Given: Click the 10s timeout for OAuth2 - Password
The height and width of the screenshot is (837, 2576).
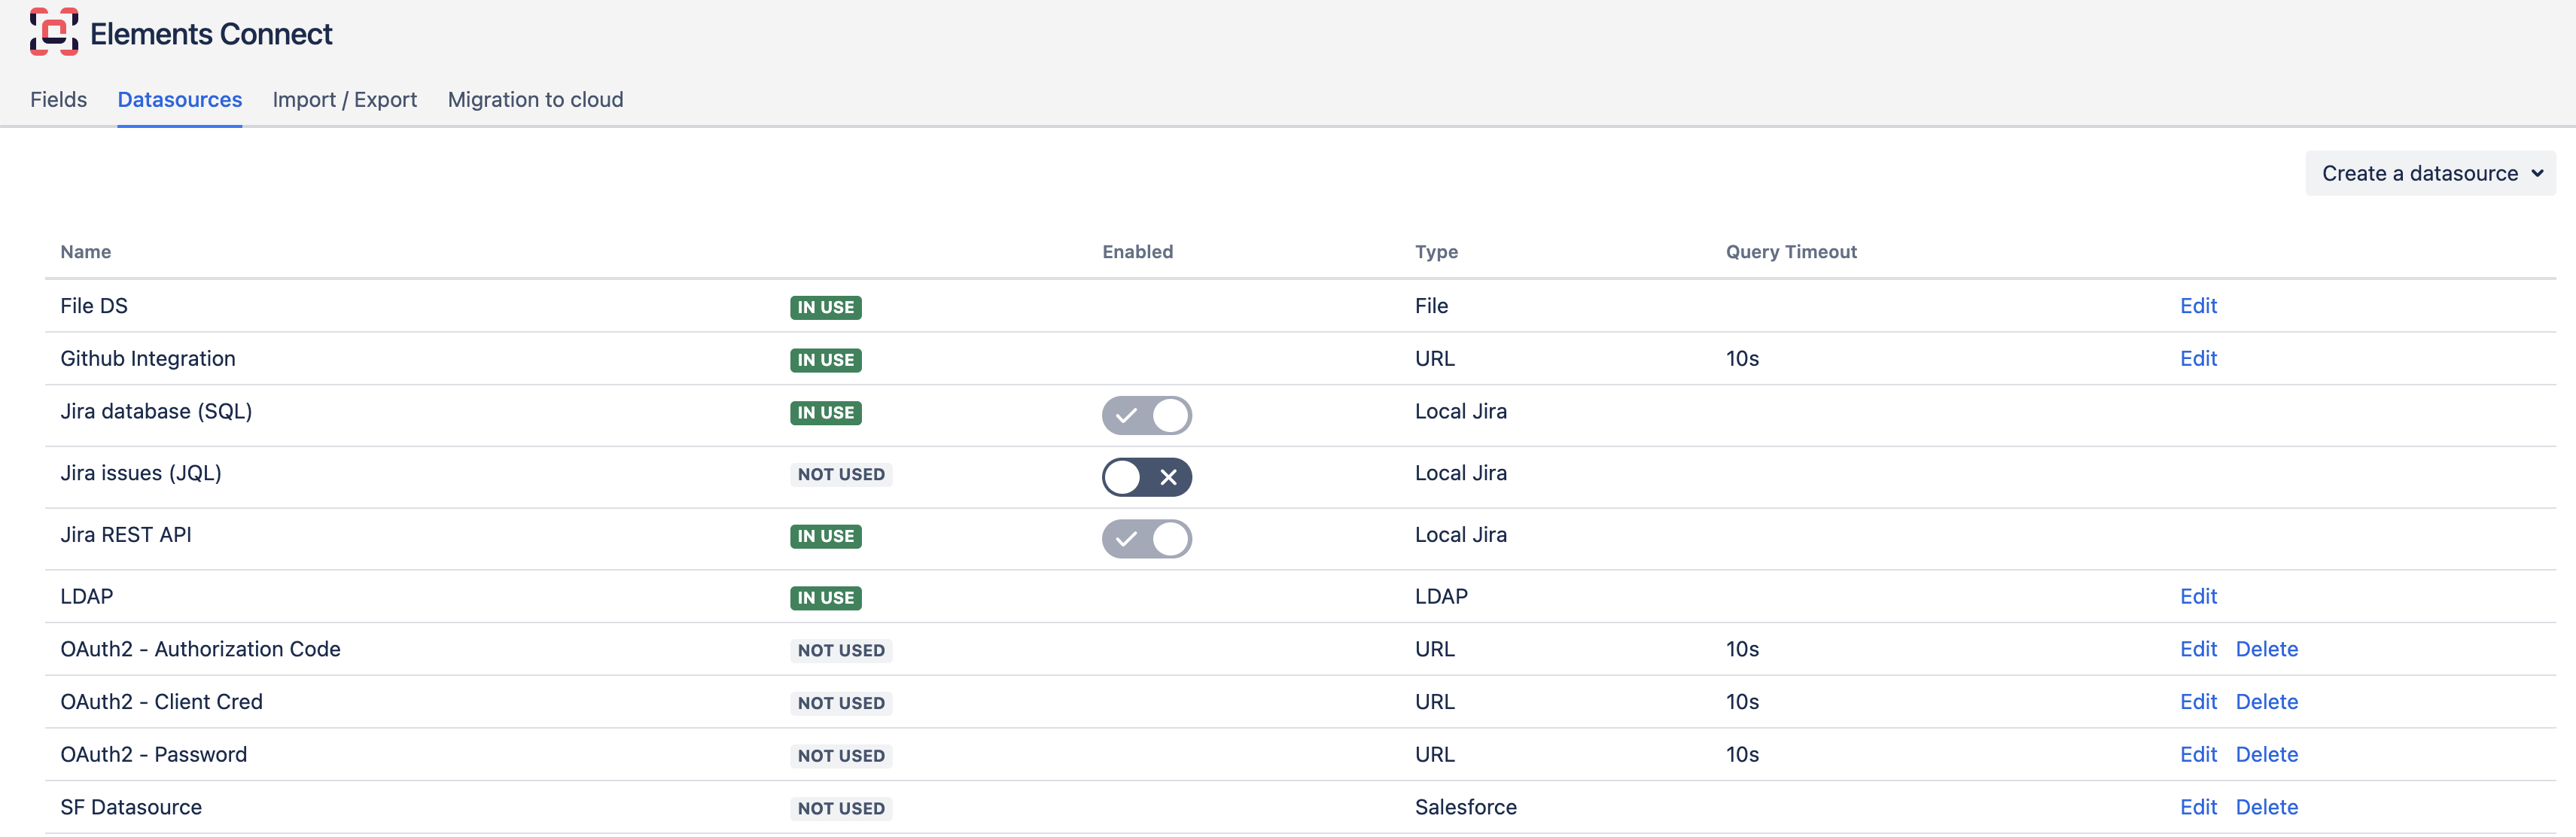Looking at the screenshot, I should [x=1742, y=755].
